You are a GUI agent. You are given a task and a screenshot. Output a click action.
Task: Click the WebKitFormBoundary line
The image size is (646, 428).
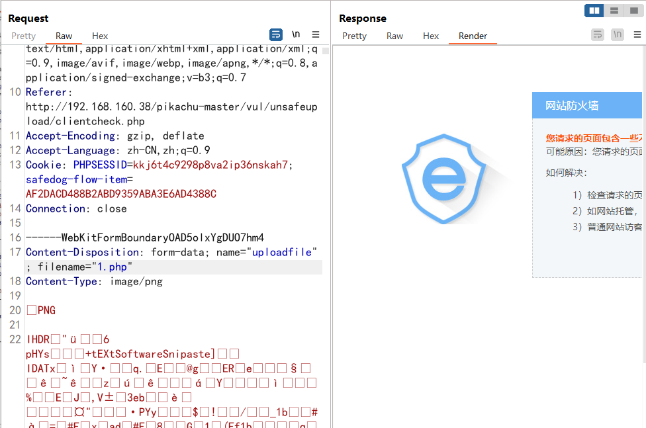(x=144, y=237)
